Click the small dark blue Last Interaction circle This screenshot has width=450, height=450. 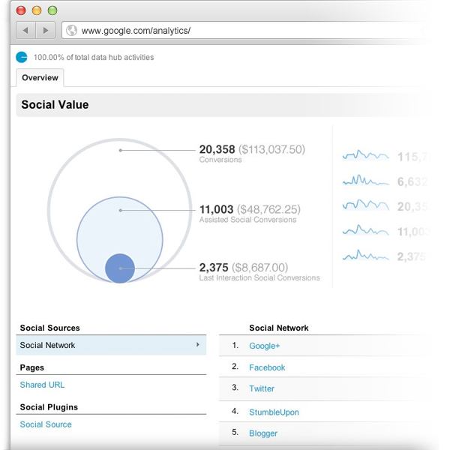pyautogui.click(x=120, y=268)
